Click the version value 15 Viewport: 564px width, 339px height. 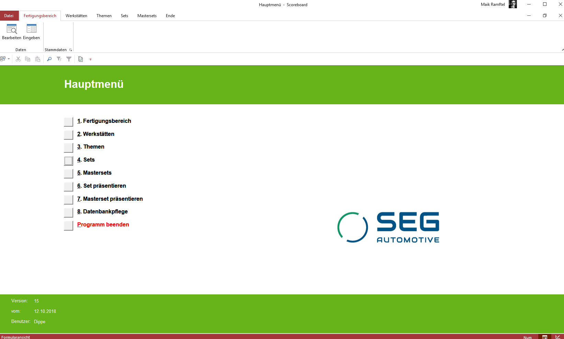pyautogui.click(x=36, y=301)
